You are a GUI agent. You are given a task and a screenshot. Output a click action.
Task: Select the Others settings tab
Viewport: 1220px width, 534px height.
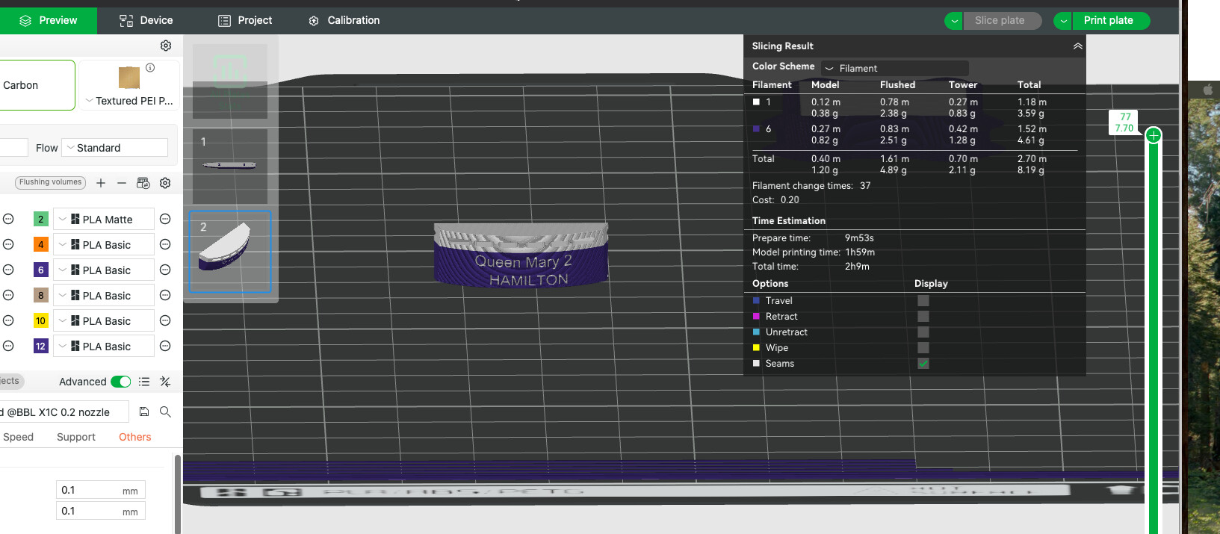pyautogui.click(x=135, y=437)
